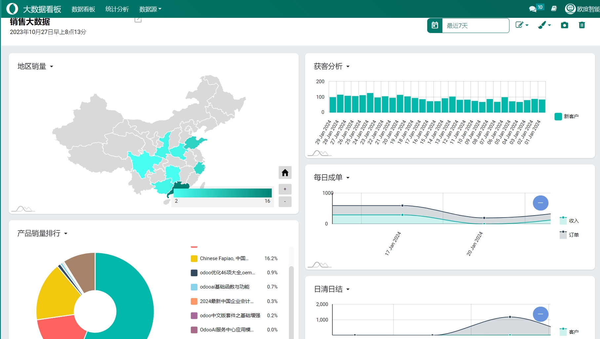Screen dimensions: 600x339
Task: Click the 2023年10月27日 timestamp text
Action: [x=48, y=32]
